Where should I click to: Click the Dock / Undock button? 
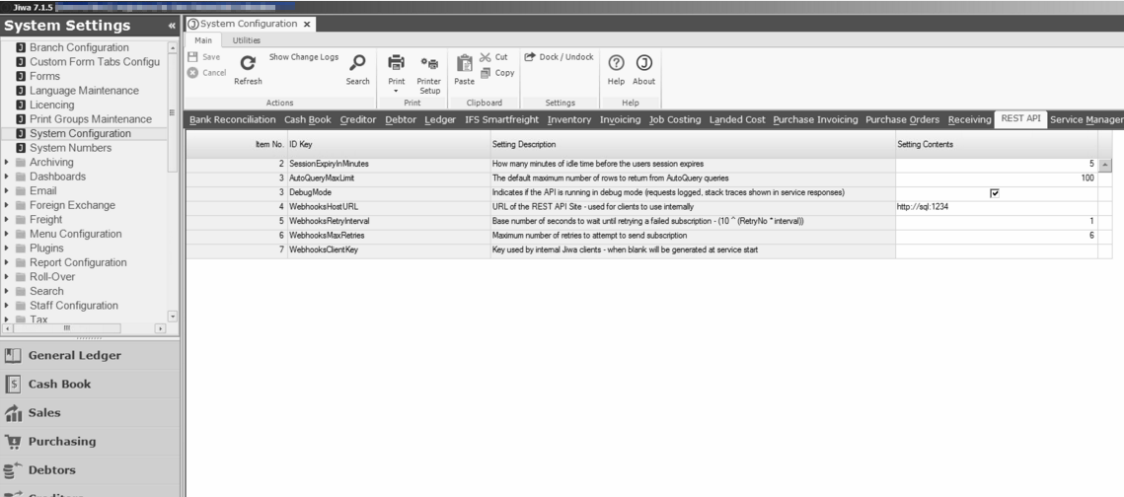click(x=559, y=57)
